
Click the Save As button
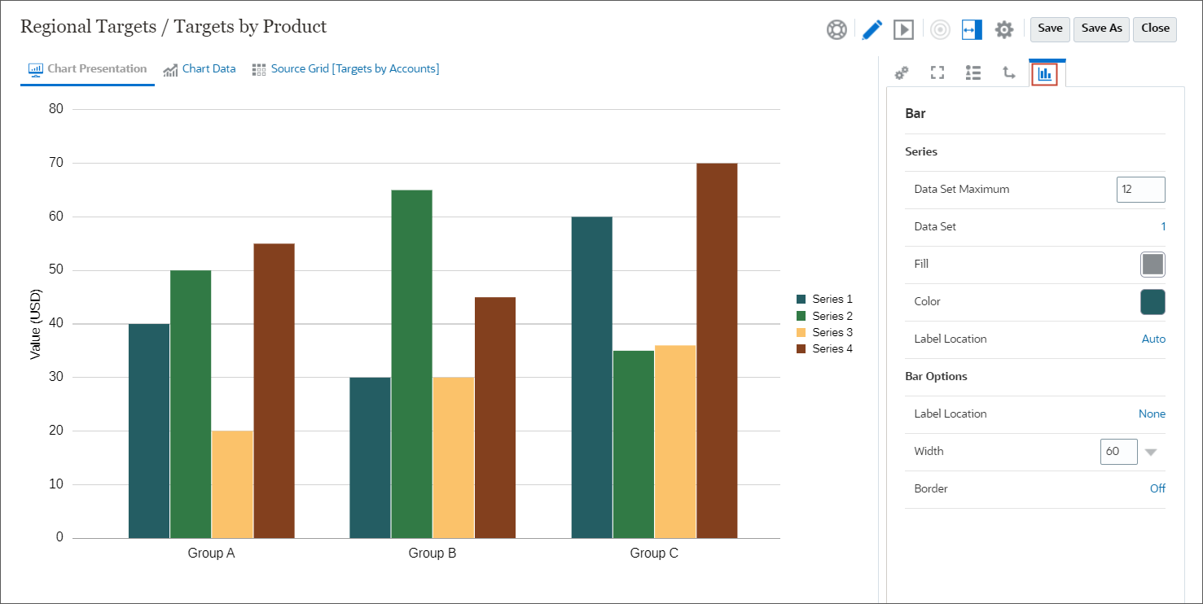pos(1101,28)
